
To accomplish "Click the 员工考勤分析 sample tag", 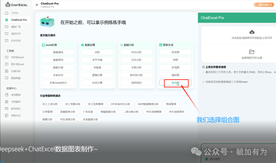I will click(x=73, y=104).
